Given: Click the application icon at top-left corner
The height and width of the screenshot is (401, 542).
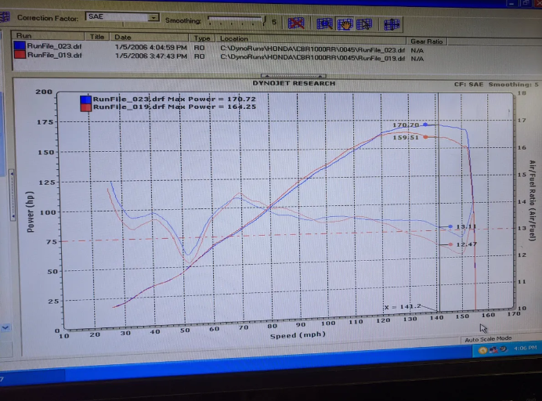Looking at the screenshot, I should (4, 16).
